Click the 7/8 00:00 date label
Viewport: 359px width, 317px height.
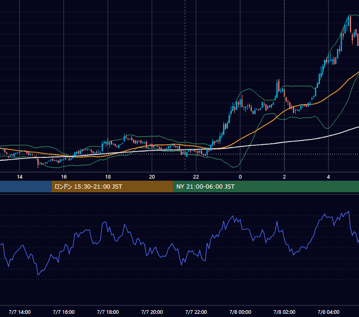[240, 312]
